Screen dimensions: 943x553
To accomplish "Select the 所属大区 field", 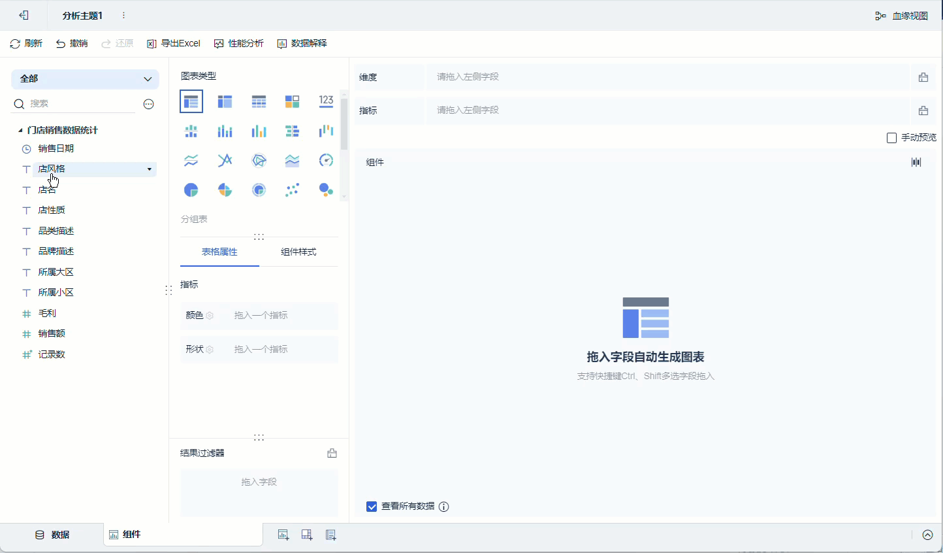I will point(56,273).
